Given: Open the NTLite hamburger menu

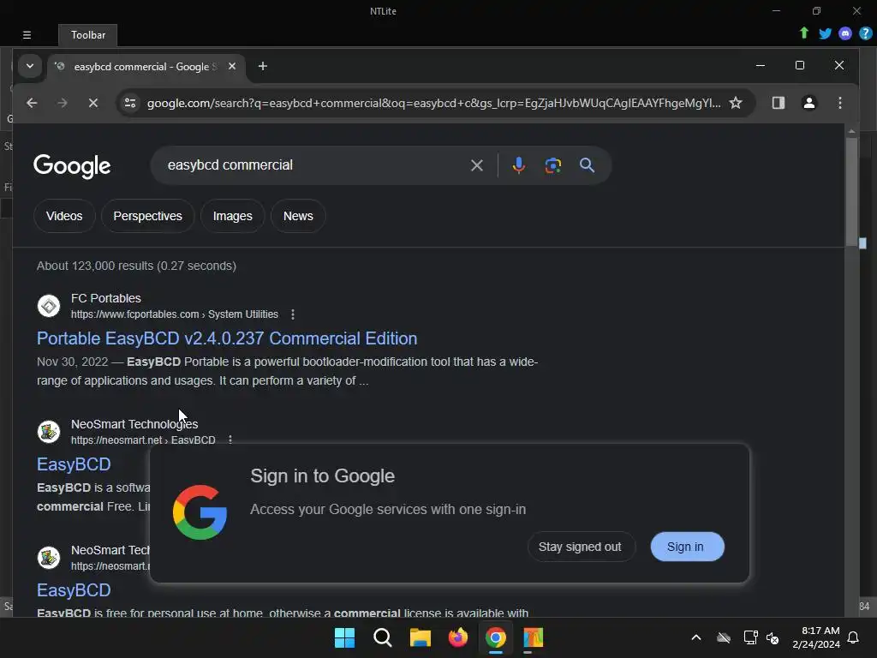Looking at the screenshot, I should click(x=27, y=34).
